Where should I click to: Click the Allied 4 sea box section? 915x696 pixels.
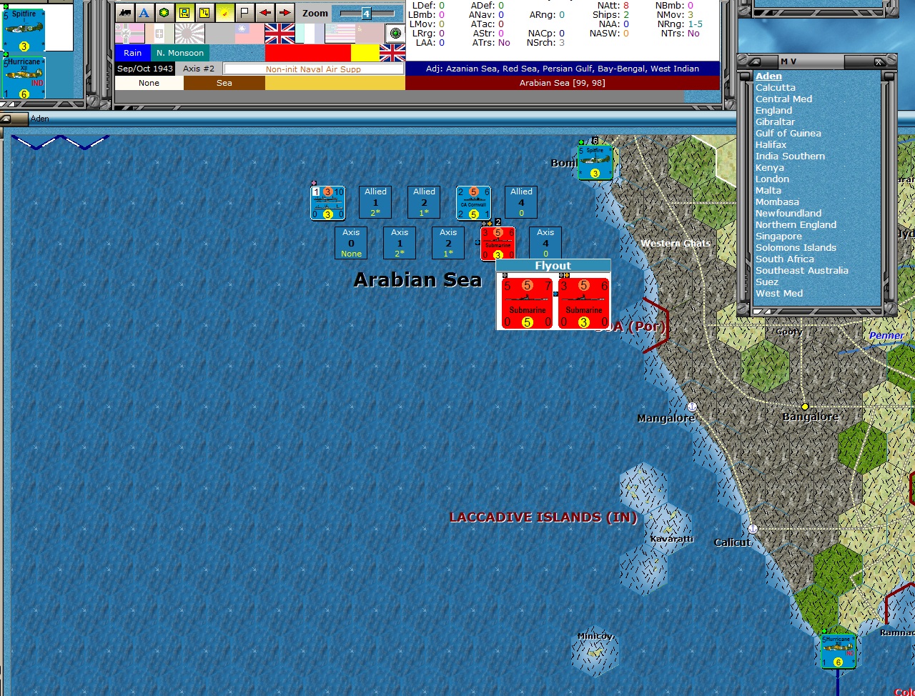(521, 202)
